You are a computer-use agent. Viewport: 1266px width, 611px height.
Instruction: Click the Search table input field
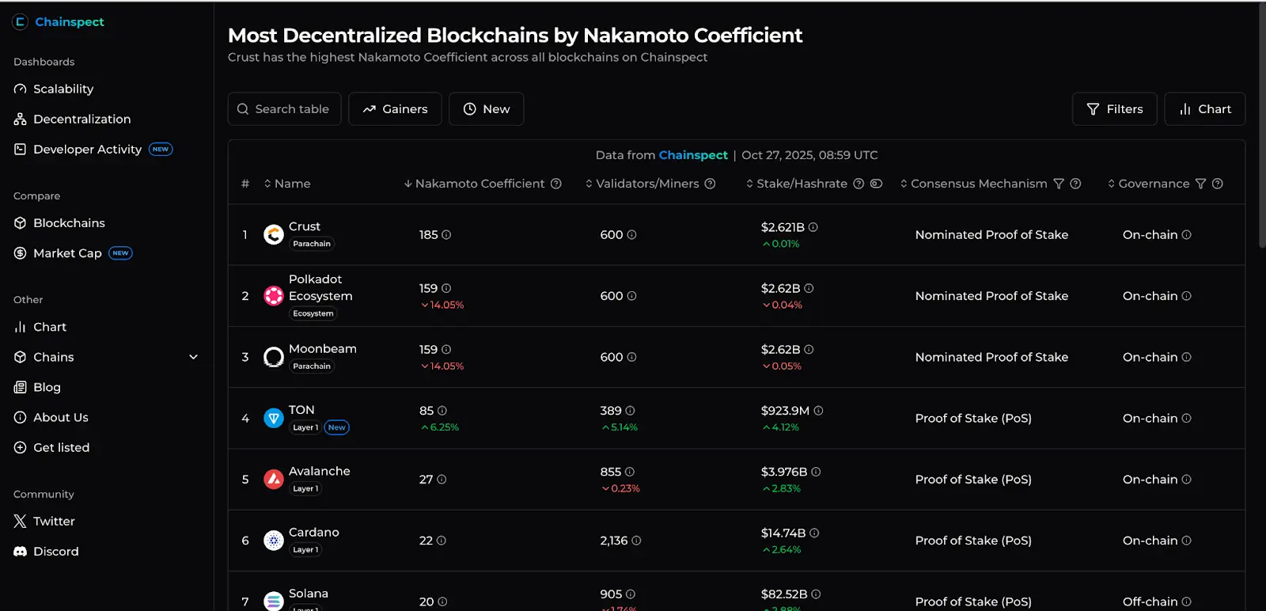click(291, 109)
